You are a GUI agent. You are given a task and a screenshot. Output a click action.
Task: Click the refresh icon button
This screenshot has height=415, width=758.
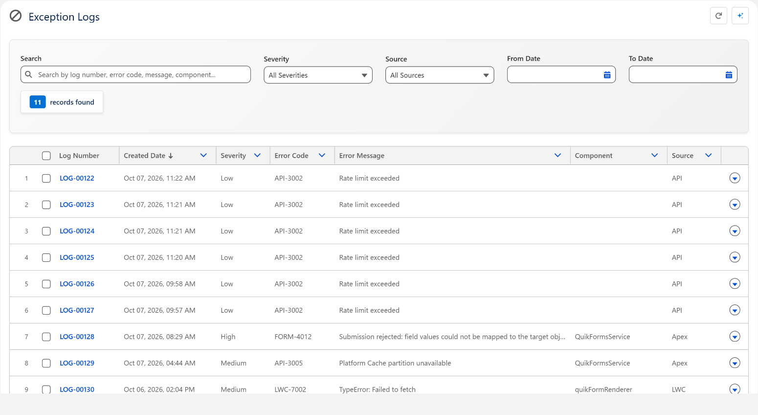[718, 16]
